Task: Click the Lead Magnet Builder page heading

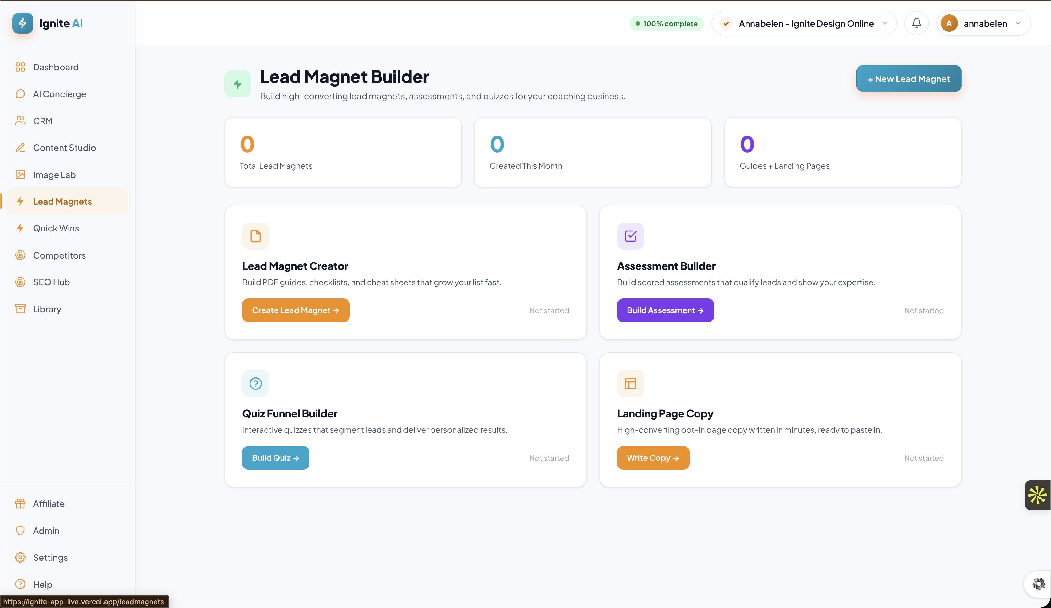Action: 344,77
